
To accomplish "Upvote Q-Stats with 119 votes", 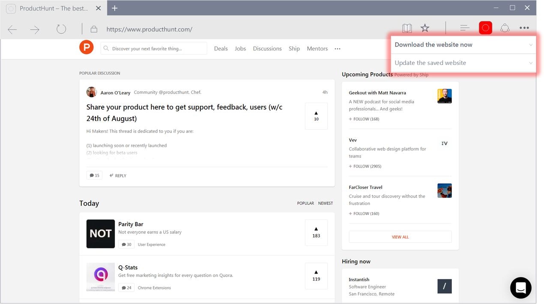I will pos(316,276).
